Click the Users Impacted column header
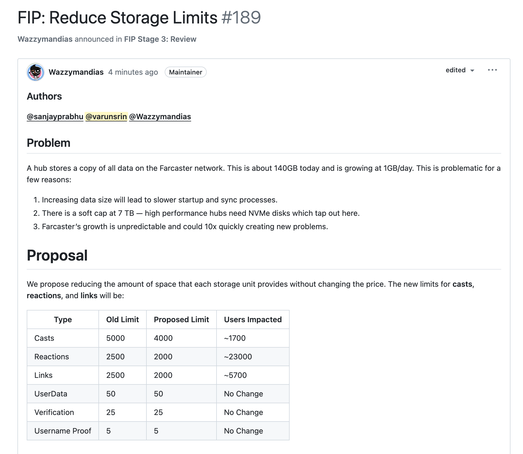Image resolution: width=523 pixels, height=454 pixels. click(x=253, y=319)
